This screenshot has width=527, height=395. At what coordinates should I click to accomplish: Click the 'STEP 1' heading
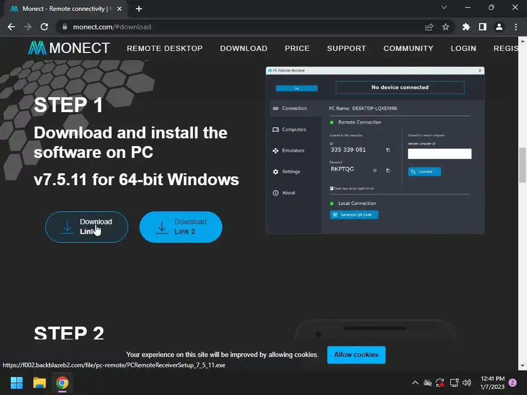pos(68,105)
